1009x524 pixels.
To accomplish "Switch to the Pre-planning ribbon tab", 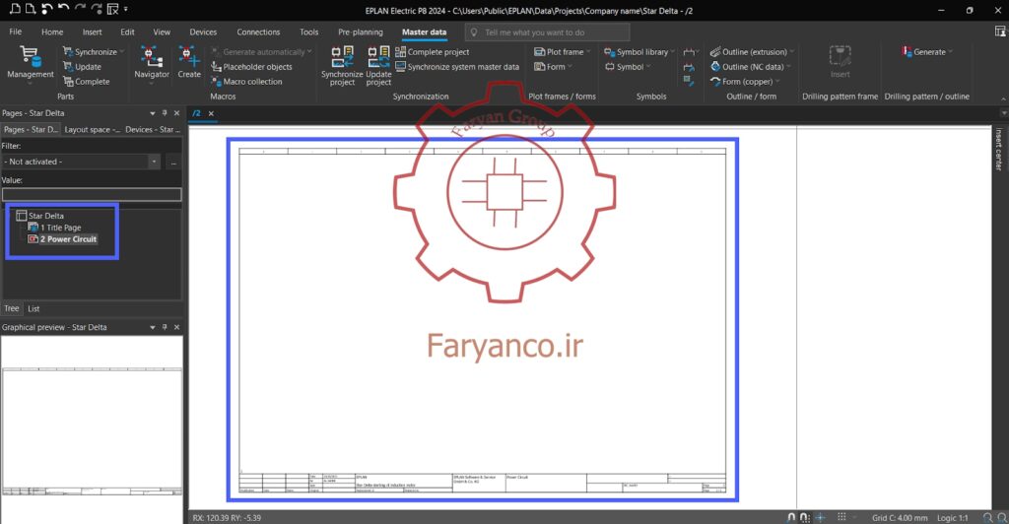I will click(x=361, y=33).
